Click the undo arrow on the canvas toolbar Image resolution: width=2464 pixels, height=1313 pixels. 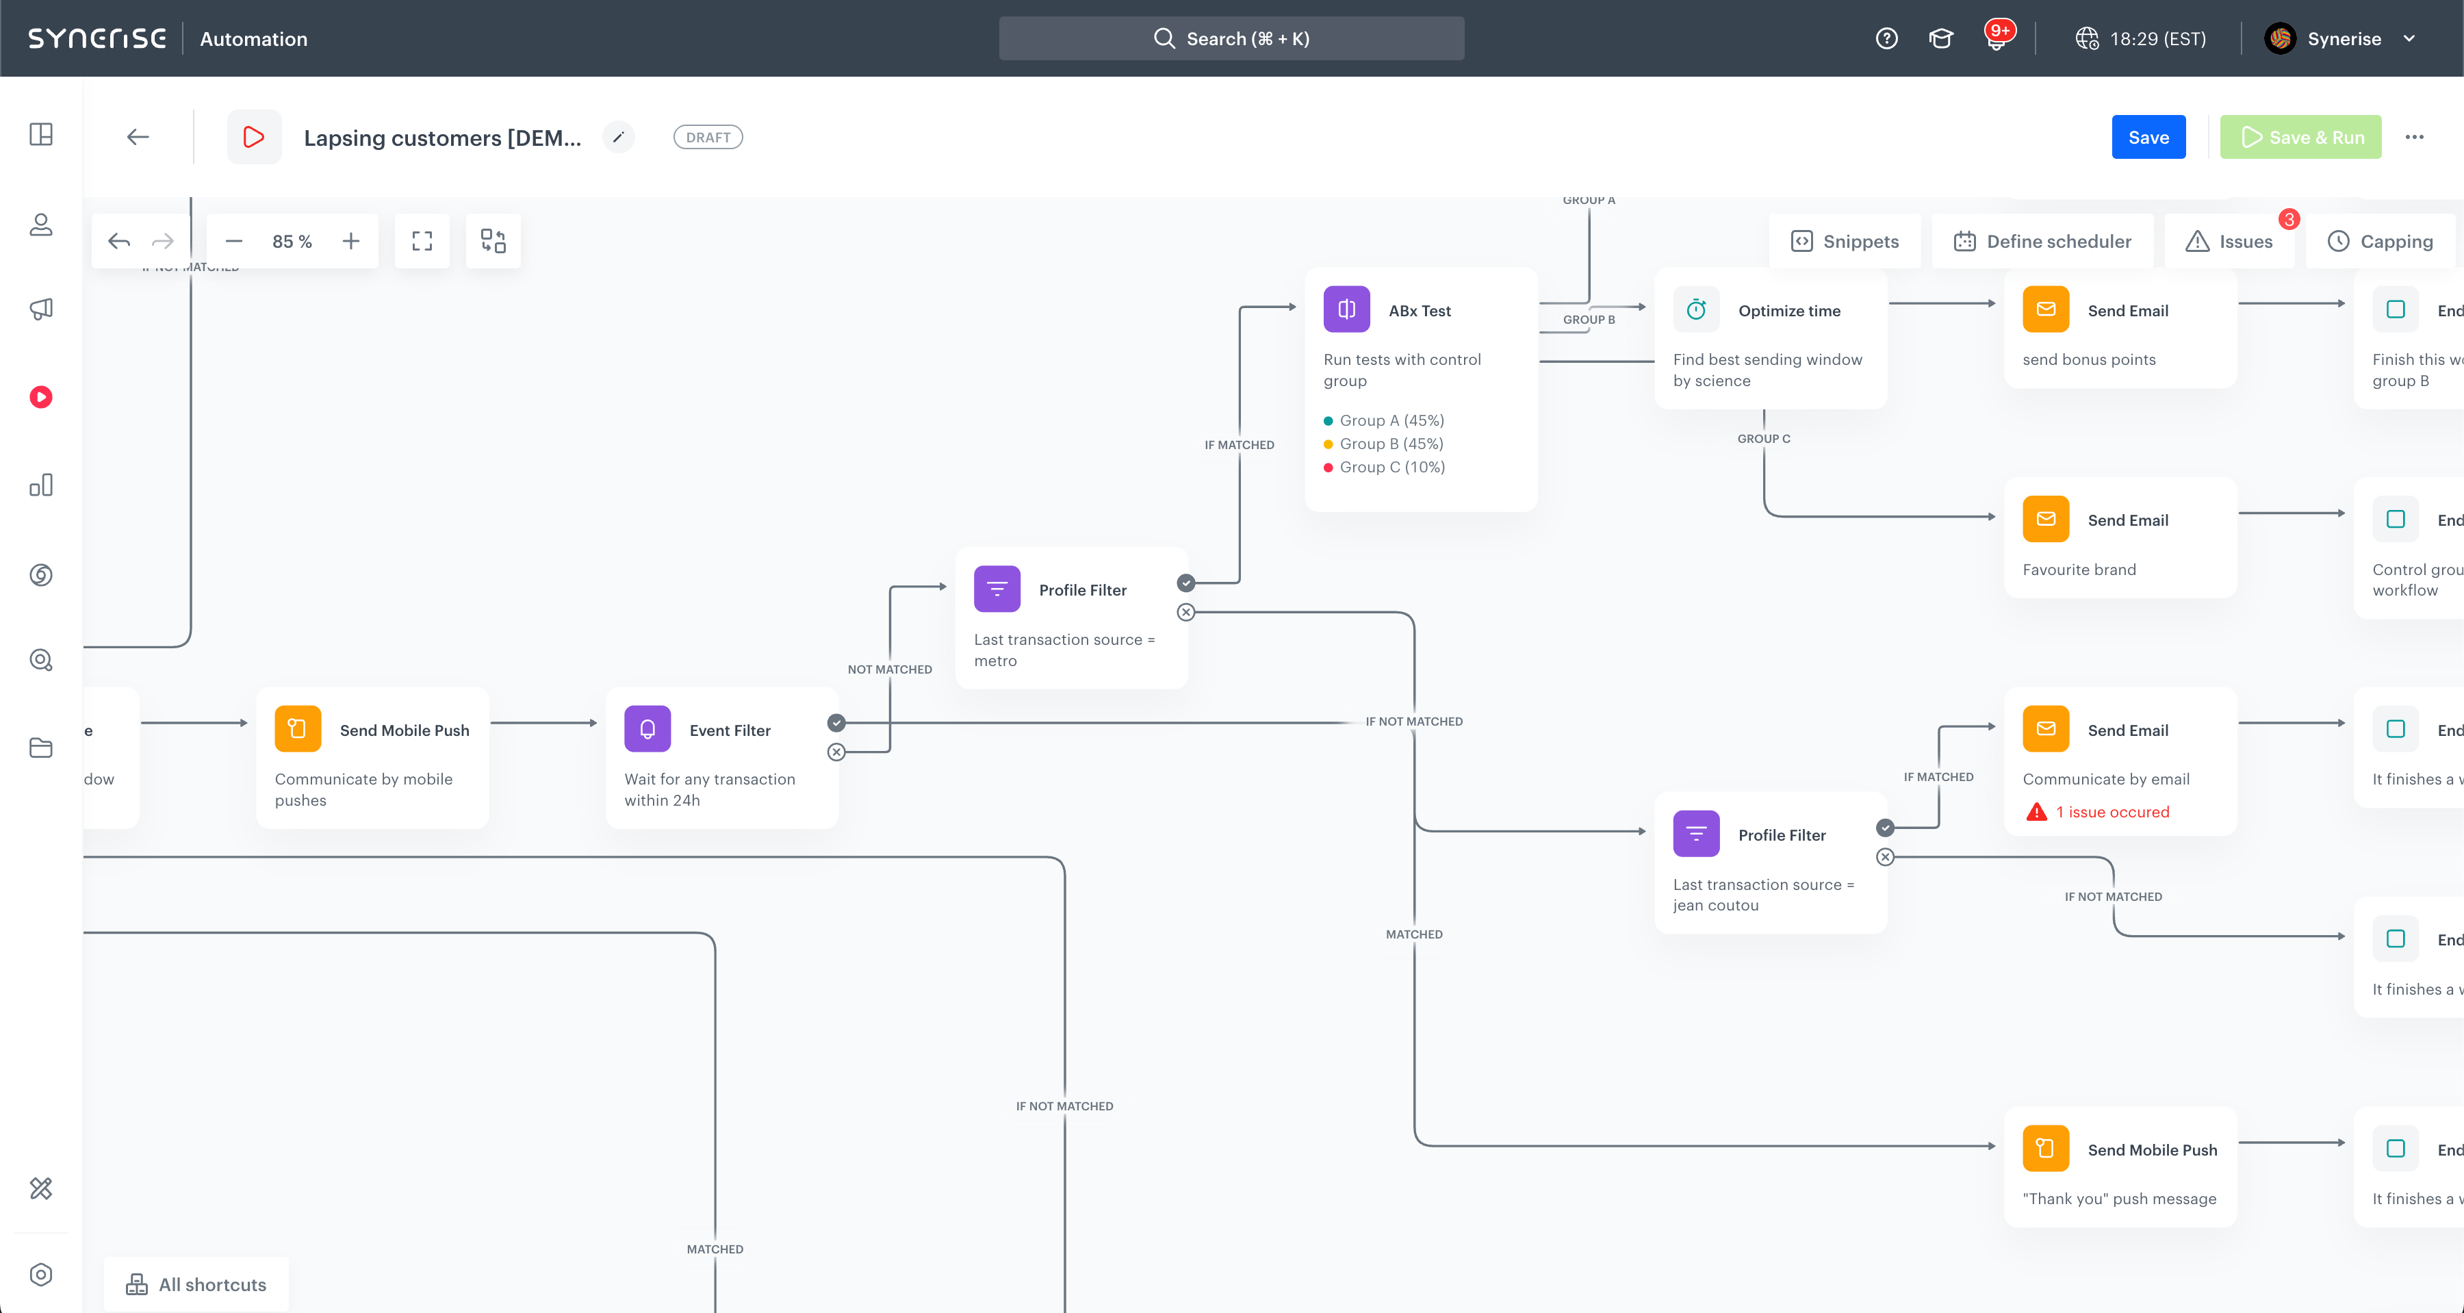[118, 240]
